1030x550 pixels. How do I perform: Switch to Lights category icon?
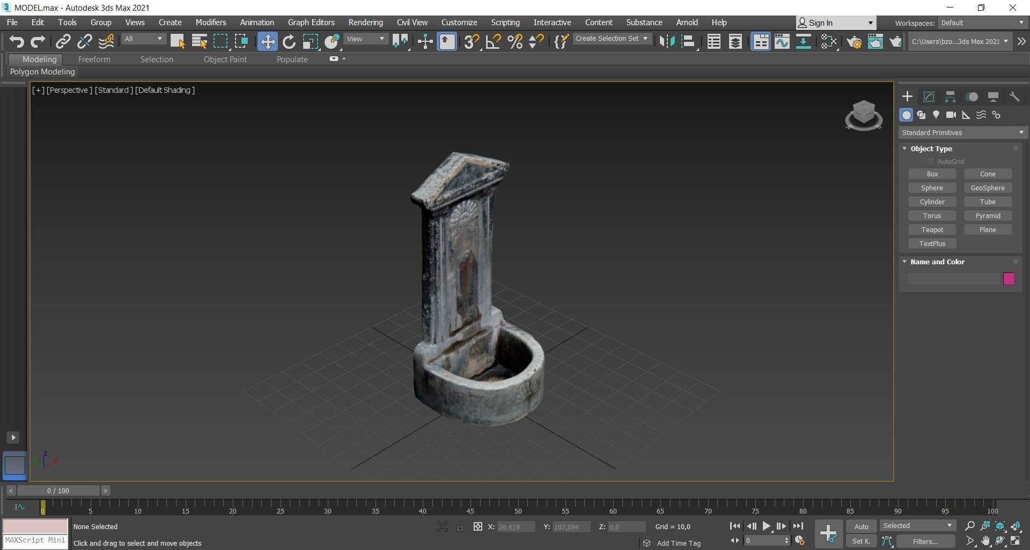pyautogui.click(x=936, y=115)
